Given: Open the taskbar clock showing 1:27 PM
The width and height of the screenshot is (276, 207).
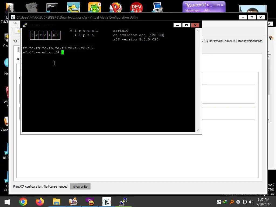Looking at the screenshot, I should coord(263,202).
